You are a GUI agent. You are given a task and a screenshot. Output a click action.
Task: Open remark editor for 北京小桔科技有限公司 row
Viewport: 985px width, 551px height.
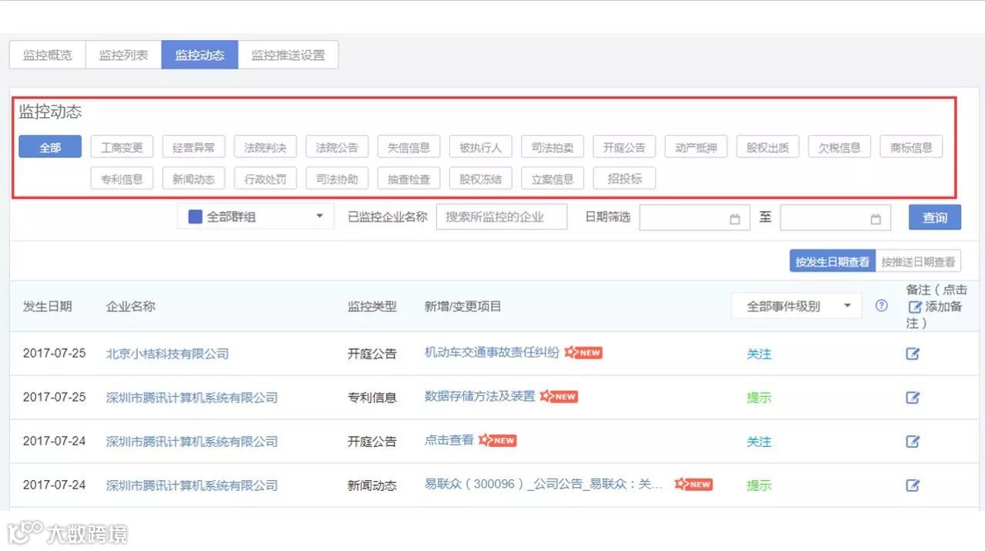click(913, 354)
